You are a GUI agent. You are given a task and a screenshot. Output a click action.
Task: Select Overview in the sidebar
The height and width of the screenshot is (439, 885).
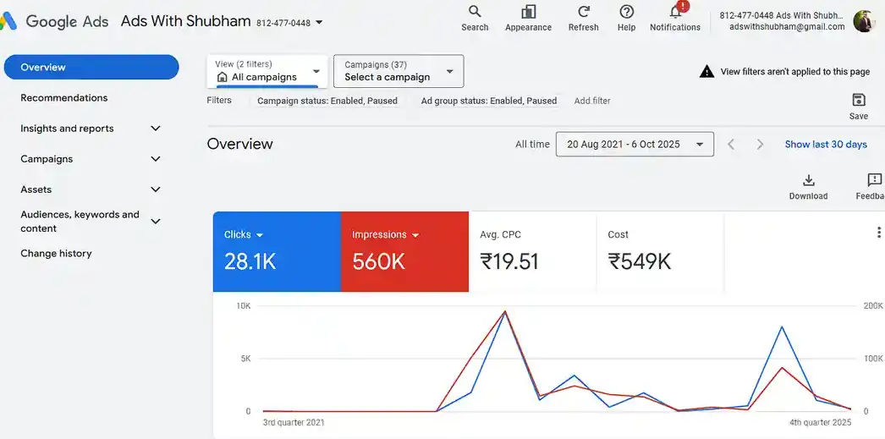[x=91, y=67]
